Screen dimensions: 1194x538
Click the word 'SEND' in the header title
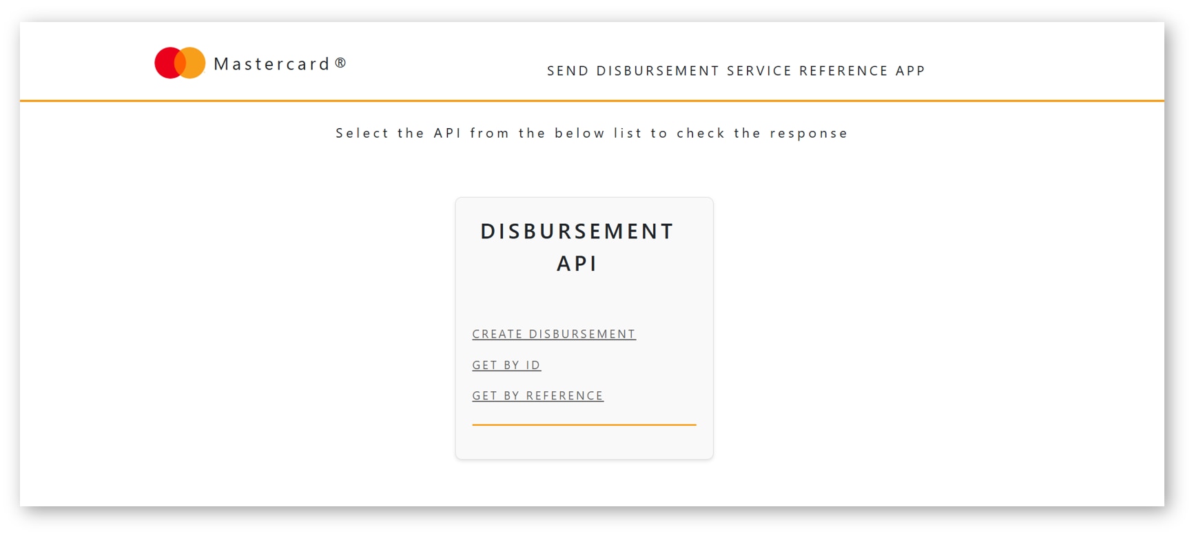[568, 71]
